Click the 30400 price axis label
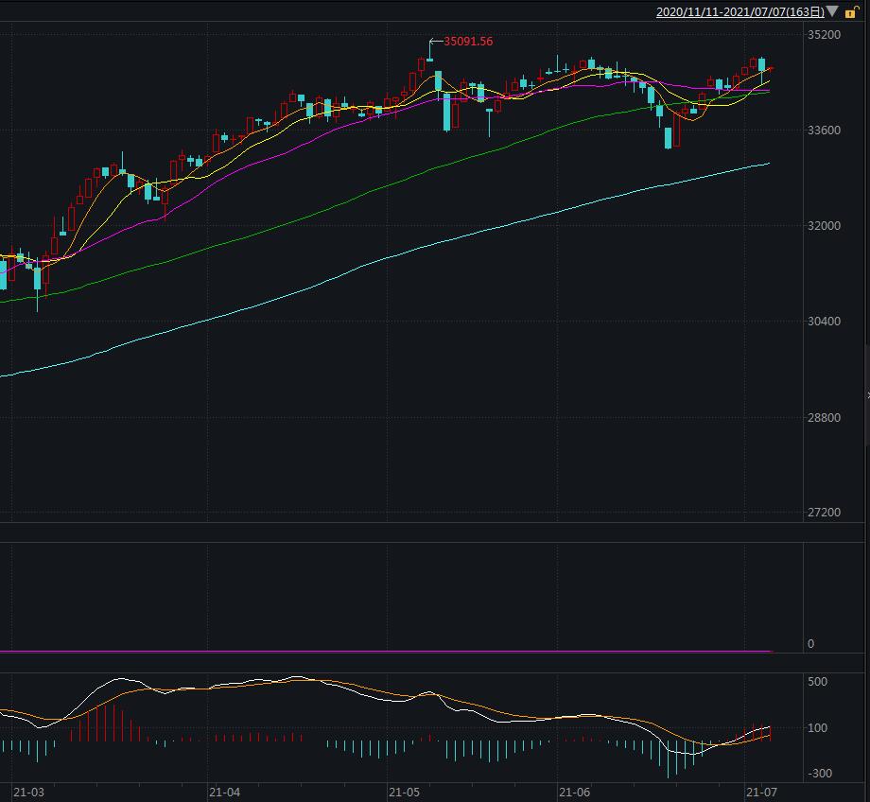Image resolution: width=870 pixels, height=802 pixels. pyautogui.click(x=824, y=322)
